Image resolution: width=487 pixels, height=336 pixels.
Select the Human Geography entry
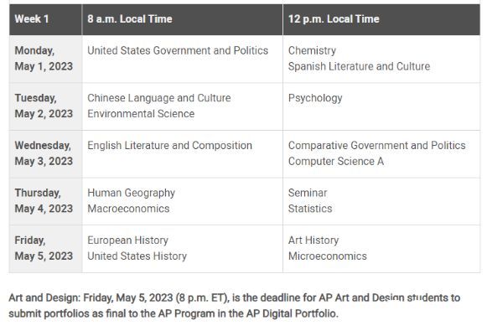(131, 194)
